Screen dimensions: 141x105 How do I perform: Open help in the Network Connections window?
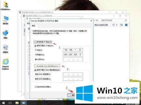(126, 25)
